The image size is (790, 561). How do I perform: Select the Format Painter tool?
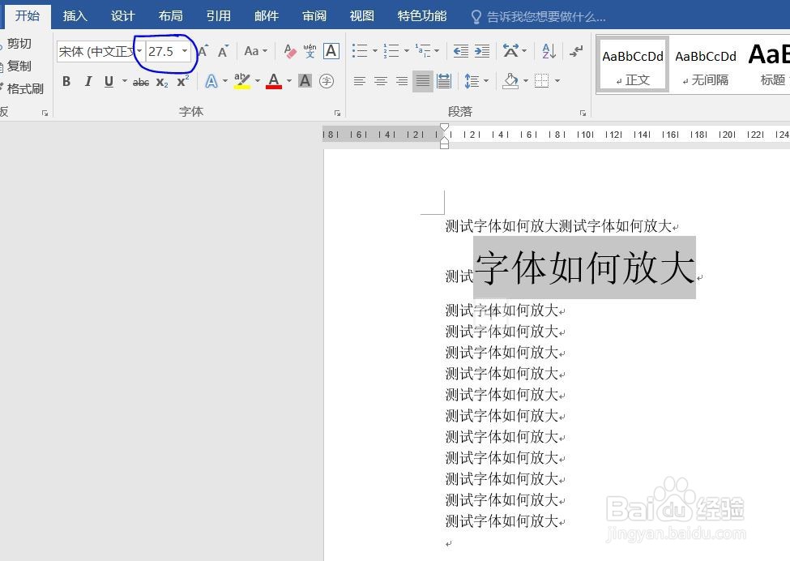click(24, 88)
